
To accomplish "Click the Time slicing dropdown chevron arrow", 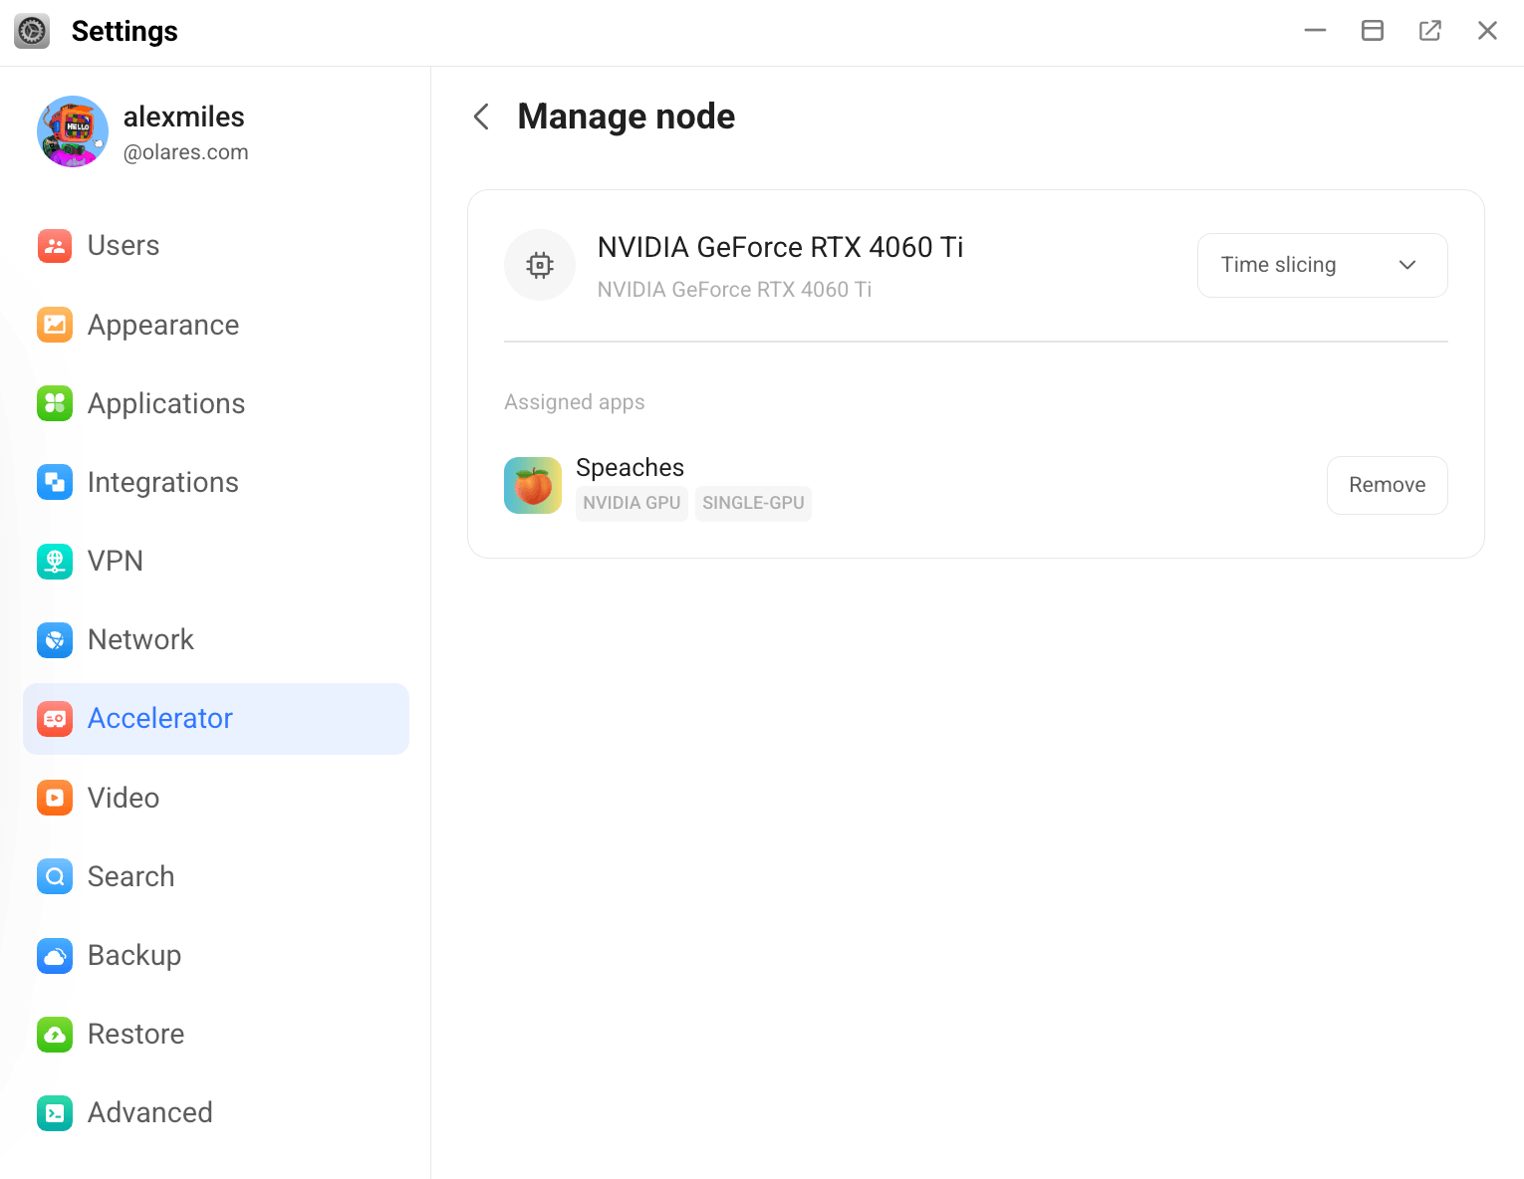I will [x=1407, y=265].
